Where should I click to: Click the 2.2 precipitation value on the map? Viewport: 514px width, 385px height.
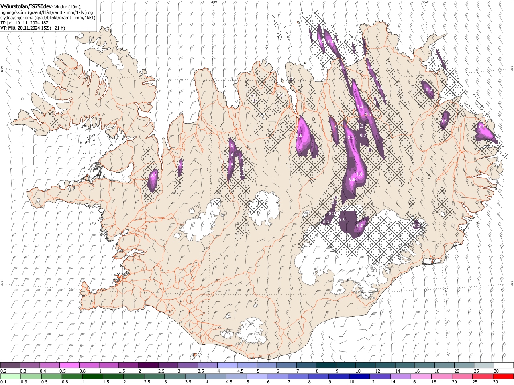point(350,138)
